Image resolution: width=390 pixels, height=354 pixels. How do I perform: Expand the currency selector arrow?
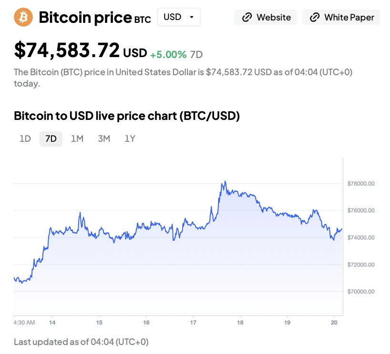(192, 17)
